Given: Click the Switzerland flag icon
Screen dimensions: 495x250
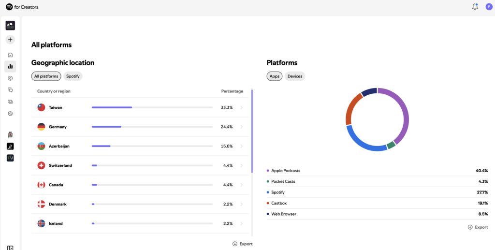Looking at the screenshot, I should [x=42, y=165].
